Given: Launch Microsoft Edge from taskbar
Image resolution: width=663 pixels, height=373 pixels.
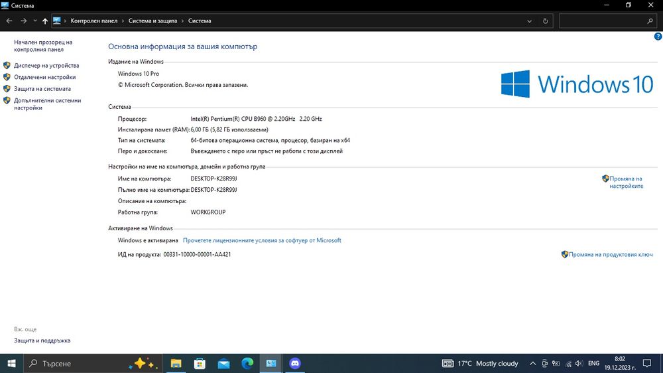Looking at the screenshot, I should pyautogui.click(x=247, y=363).
